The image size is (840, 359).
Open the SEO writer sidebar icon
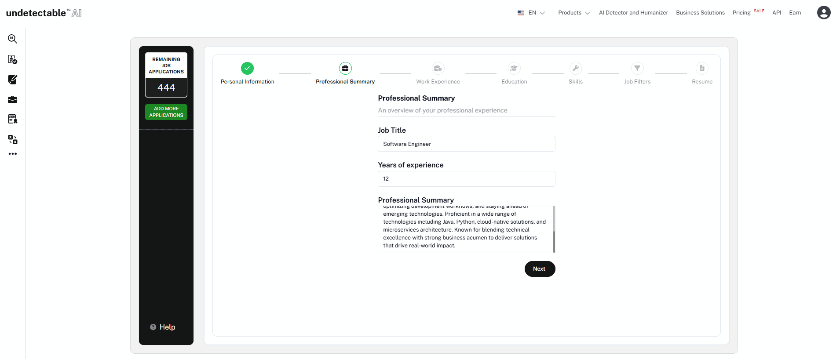[12, 119]
